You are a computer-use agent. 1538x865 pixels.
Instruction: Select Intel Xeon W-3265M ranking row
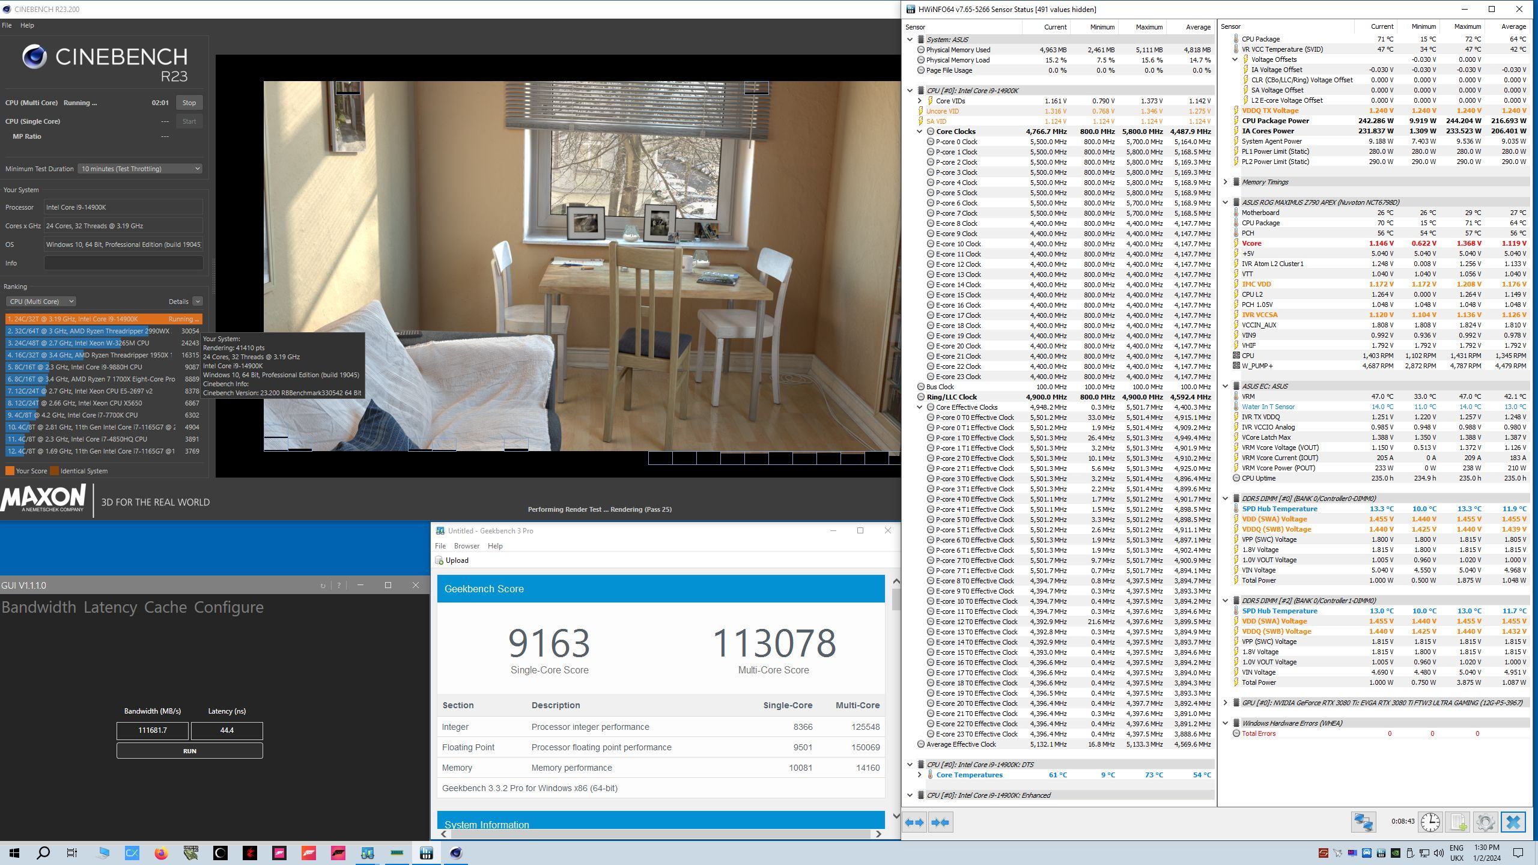click(103, 343)
